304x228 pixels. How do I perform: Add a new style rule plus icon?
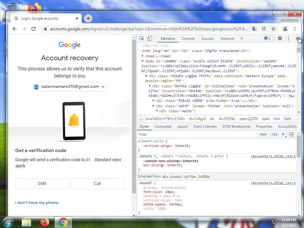pyautogui.click(x=283, y=134)
